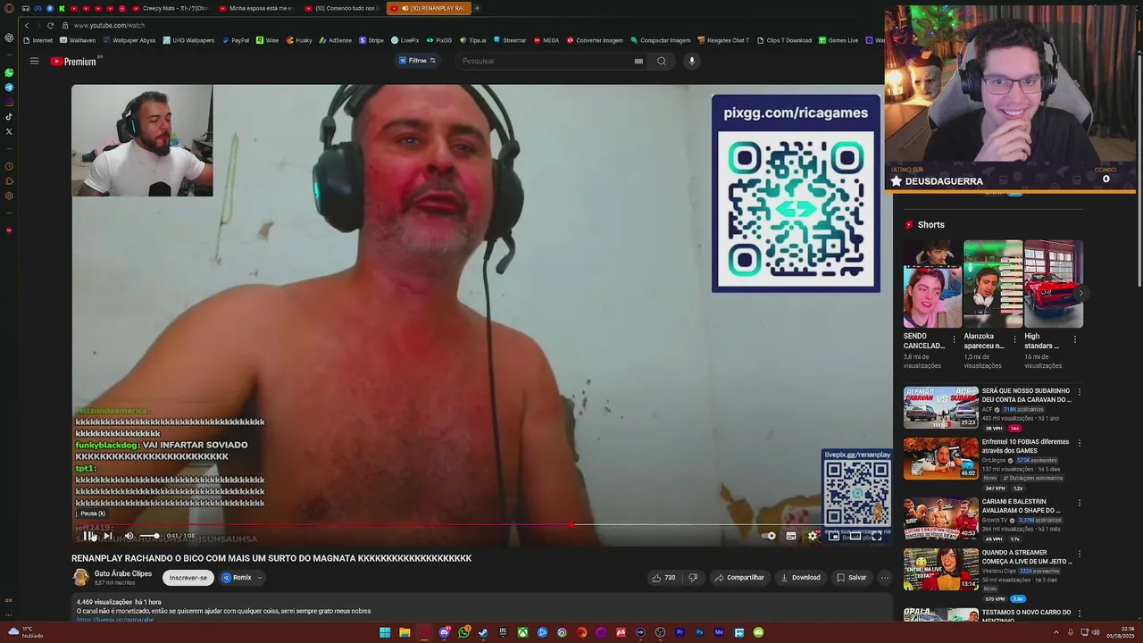Open WhatsApp in browser sidebar

pyautogui.click(x=9, y=72)
